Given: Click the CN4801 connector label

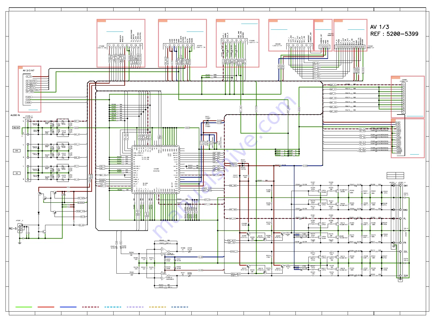Looking at the screenshot, I should click(405, 80).
